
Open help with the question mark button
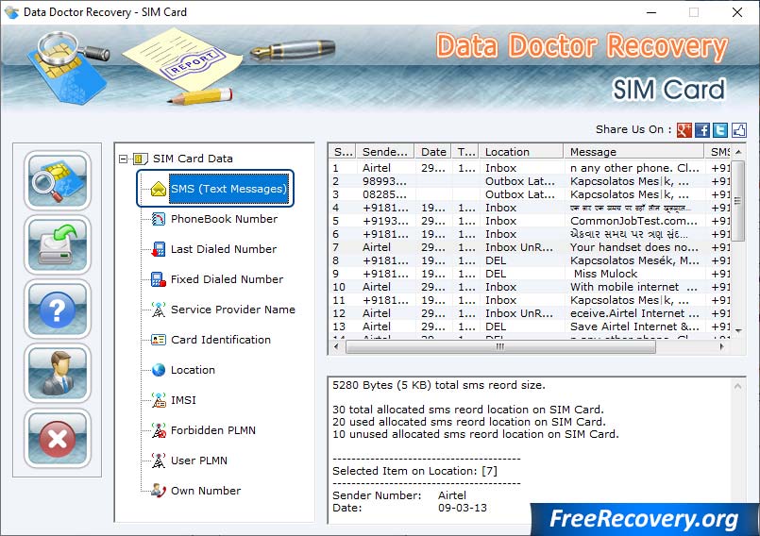click(x=58, y=310)
